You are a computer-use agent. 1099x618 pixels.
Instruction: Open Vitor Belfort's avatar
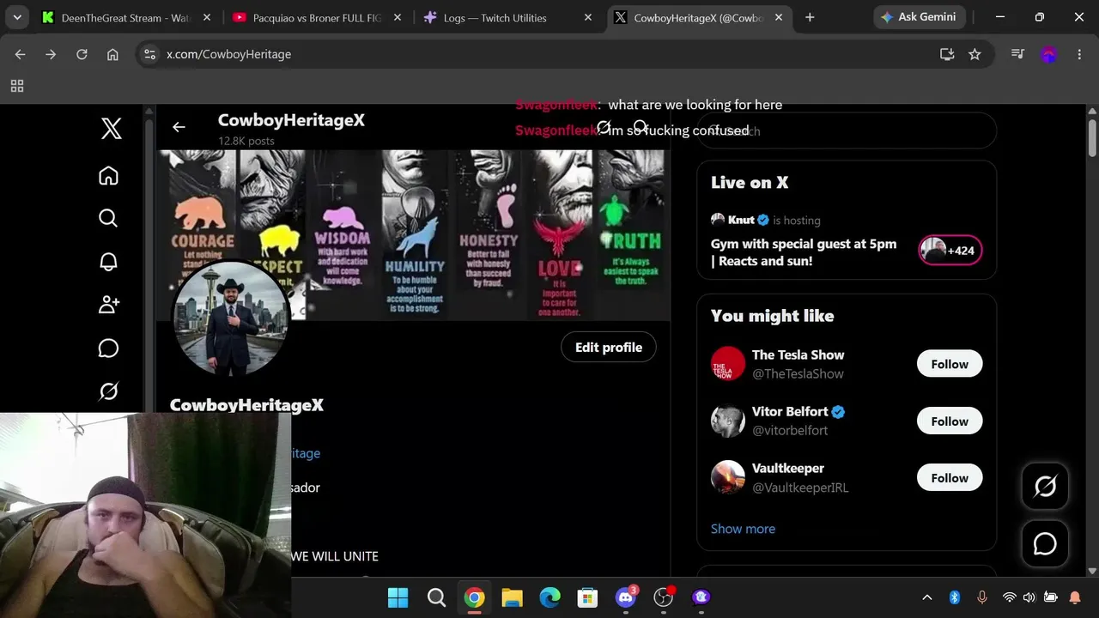tap(728, 421)
